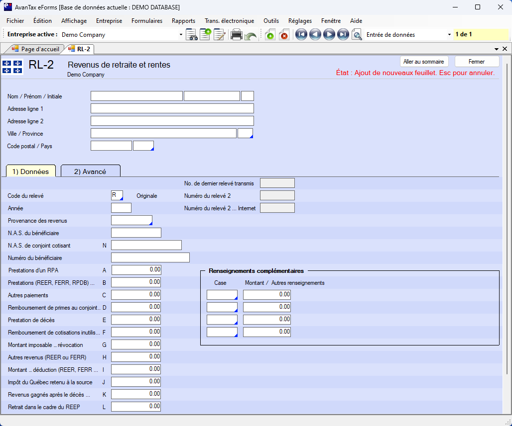Click the magnifier search record icon
Screen dimensions: 512x426
click(x=357, y=35)
